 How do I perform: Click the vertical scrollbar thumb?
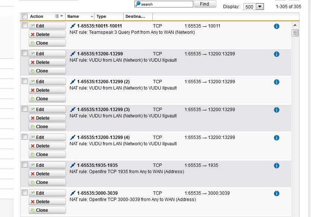[295, 33]
